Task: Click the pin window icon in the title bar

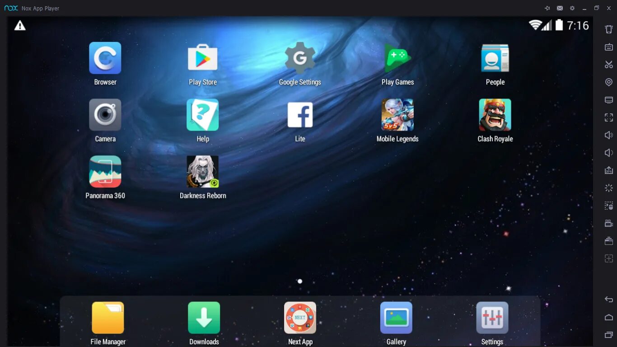Action: click(x=547, y=8)
